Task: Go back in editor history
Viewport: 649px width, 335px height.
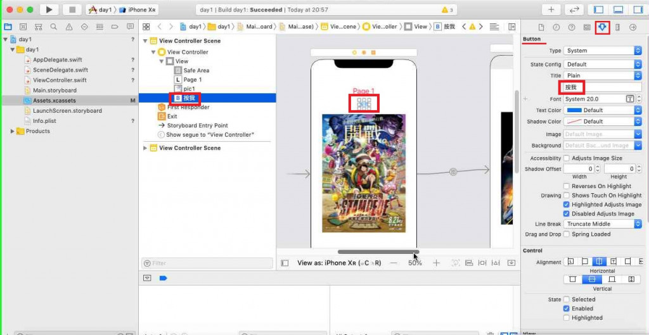Action: click(159, 27)
